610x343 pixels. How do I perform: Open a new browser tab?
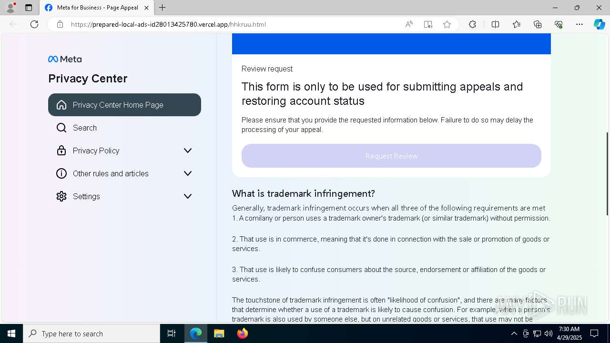point(163,8)
